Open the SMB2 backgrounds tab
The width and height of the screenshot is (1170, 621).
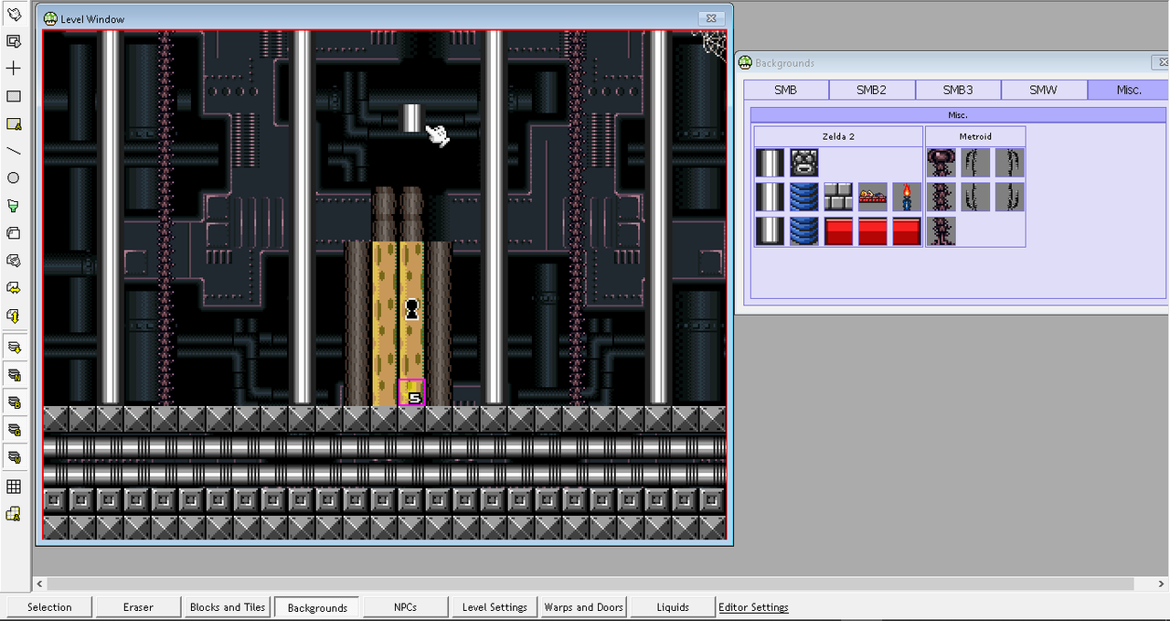[x=872, y=90]
